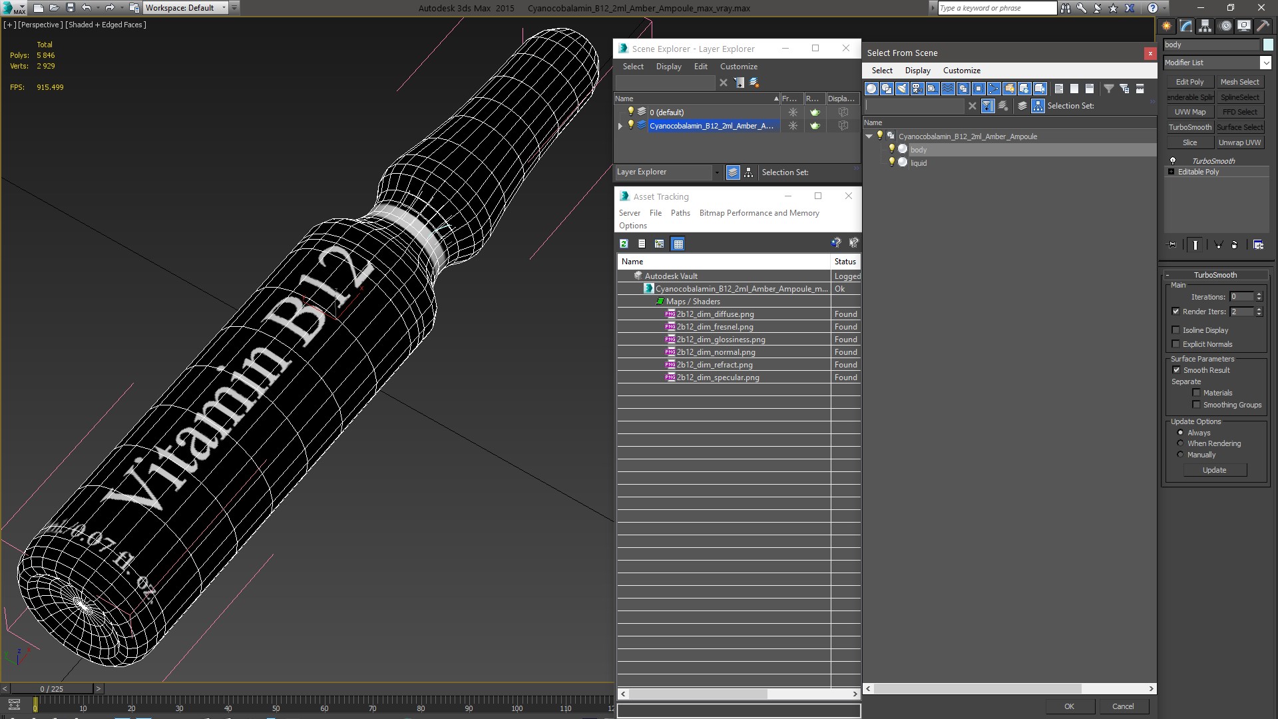Toggle Display Geometry filter in Select From Scene
Viewport: 1278px width, 719px height.
pos(871,89)
